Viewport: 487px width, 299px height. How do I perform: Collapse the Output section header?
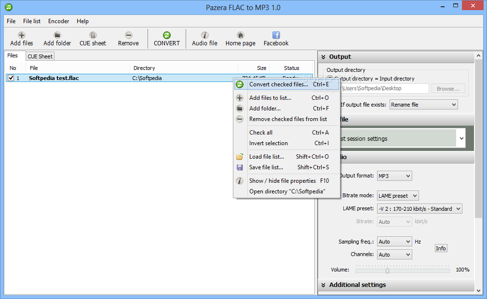point(396,57)
